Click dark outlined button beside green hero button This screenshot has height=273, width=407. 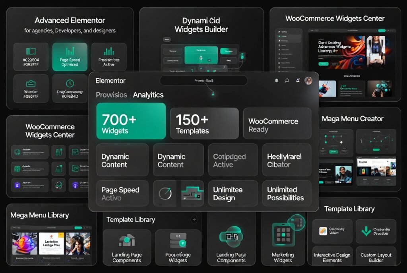pyautogui.click(x=335, y=64)
